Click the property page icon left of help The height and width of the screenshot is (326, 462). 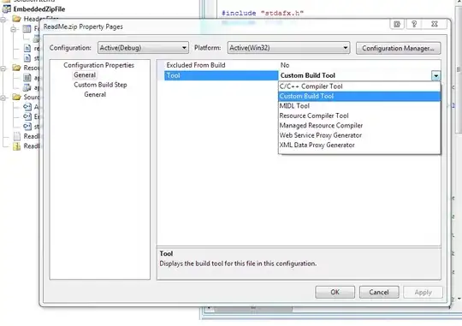click(397, 24)
